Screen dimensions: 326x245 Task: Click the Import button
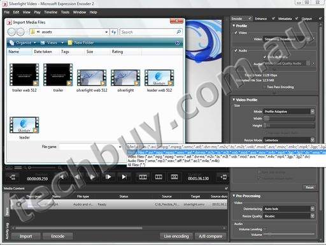point(25,236)
